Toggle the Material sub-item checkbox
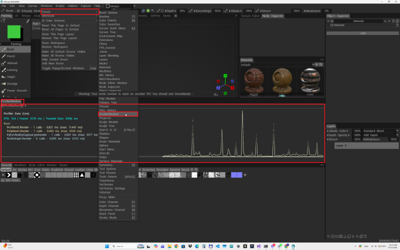Image resolution: width=400 pixels, height=250 pixels. click(x=332, y=25)
